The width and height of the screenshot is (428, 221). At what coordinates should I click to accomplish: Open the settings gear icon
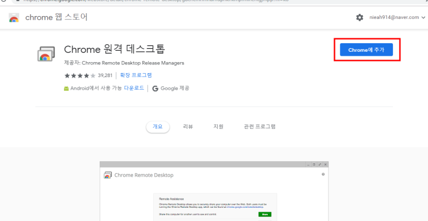pos(359,18)
